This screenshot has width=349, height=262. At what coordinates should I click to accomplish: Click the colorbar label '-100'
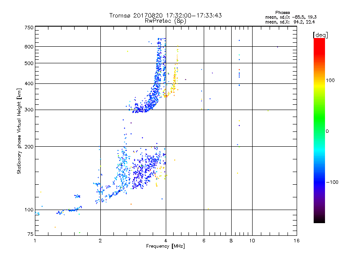tap(332, 182)
